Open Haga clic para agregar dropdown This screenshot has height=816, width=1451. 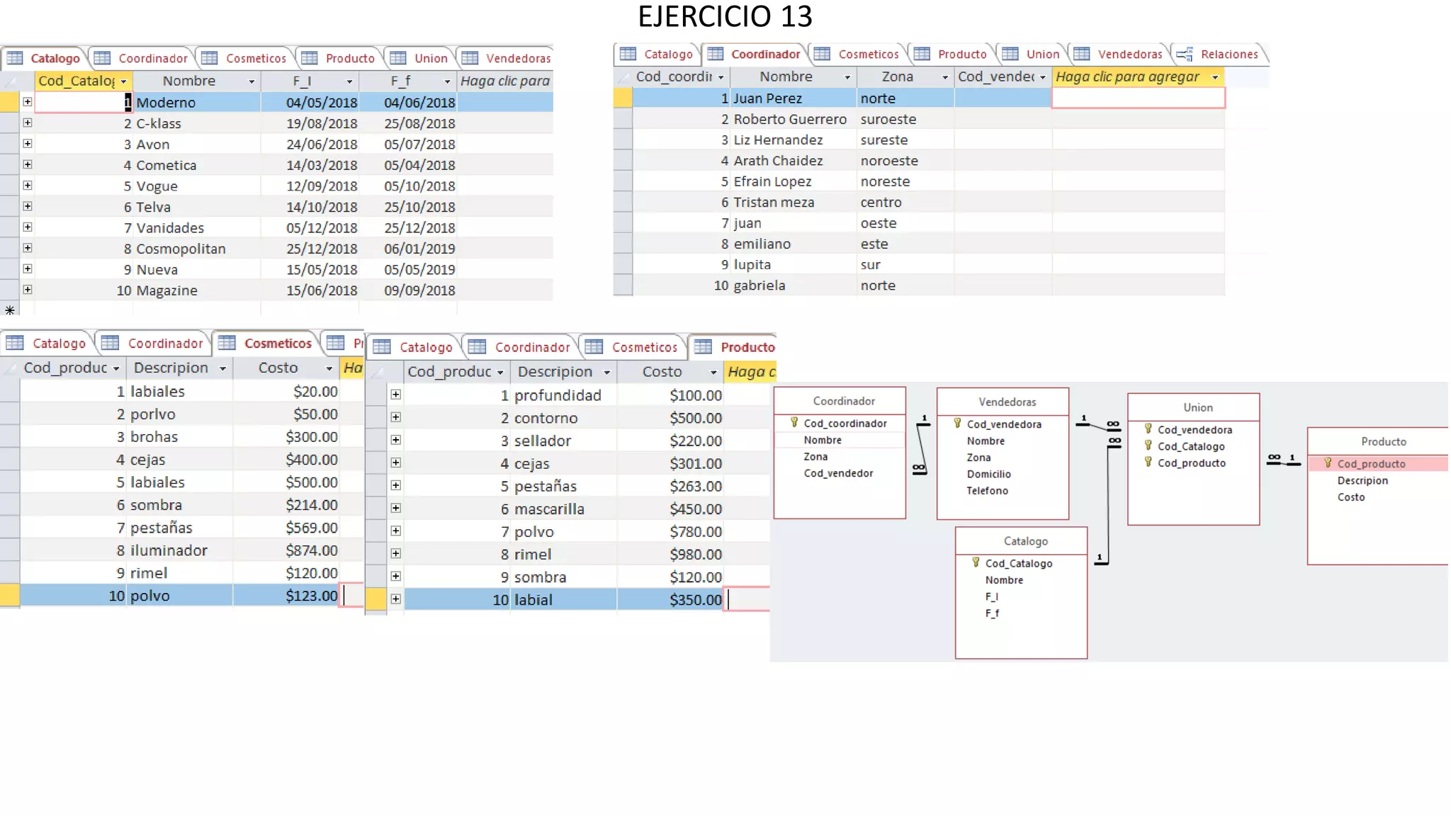pos(1215,77)
